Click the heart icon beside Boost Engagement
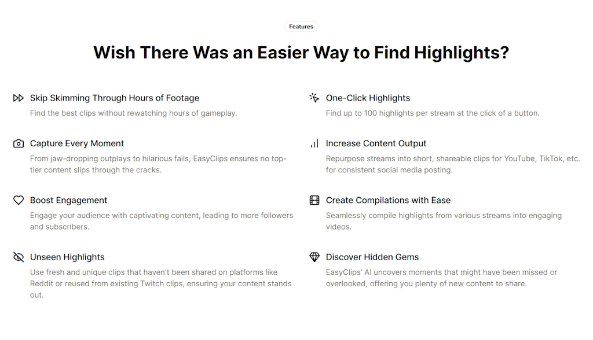This screenshot has width=593, height=340. pos(19,200)
